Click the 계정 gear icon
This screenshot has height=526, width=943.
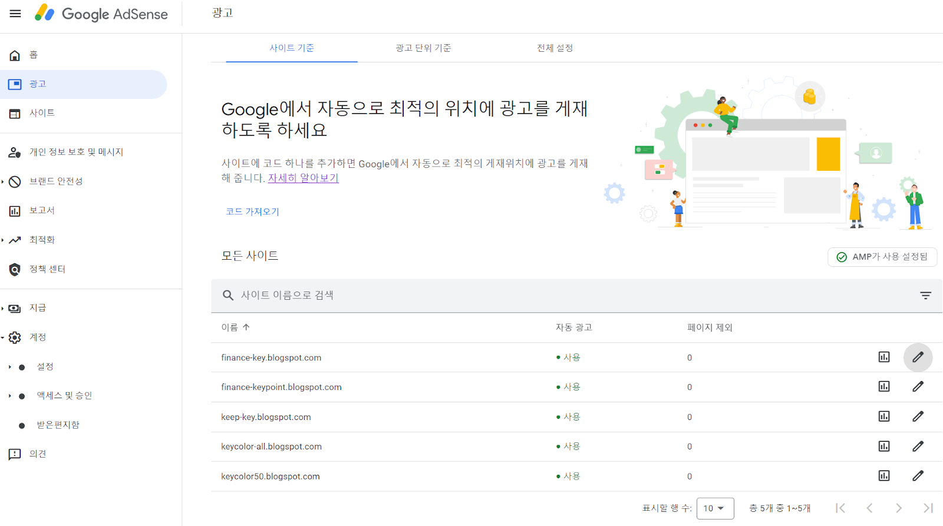click(x=15, y=338)
